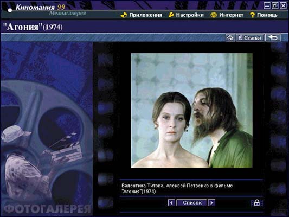Image resolution: width=289 pixels, height=217 pixels.
Task: Click the question mark help icon
Action: coord(252,15)
